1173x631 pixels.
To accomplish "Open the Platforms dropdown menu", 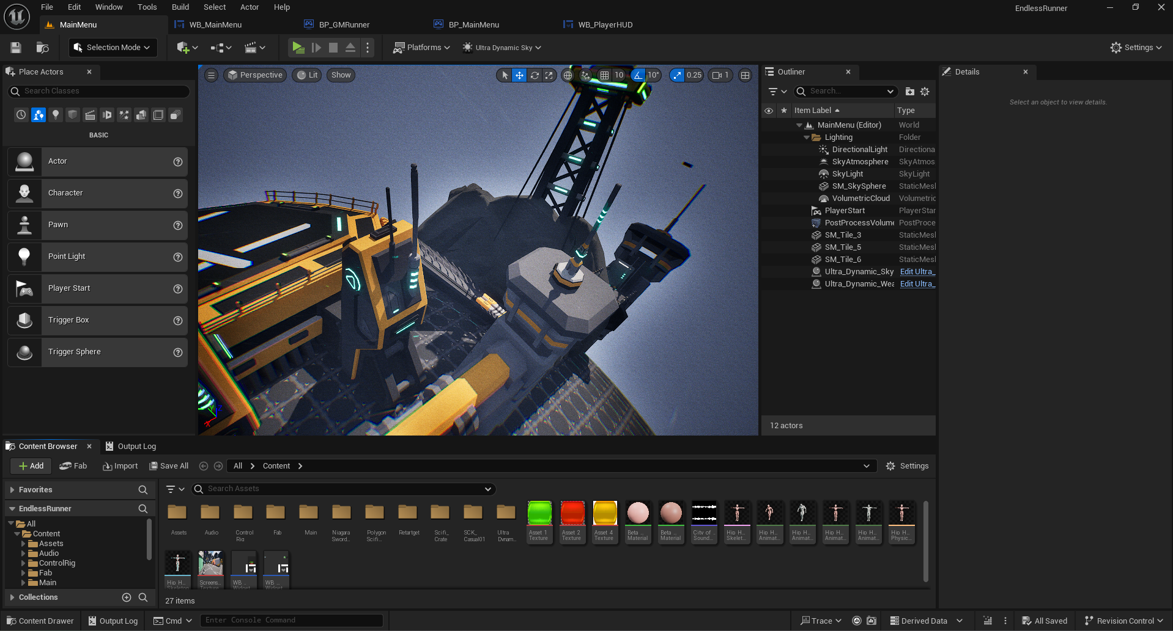I will tap(422, 48).
